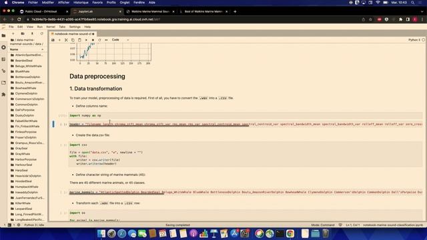Open the Git sidebar panel

pos(3,71)
